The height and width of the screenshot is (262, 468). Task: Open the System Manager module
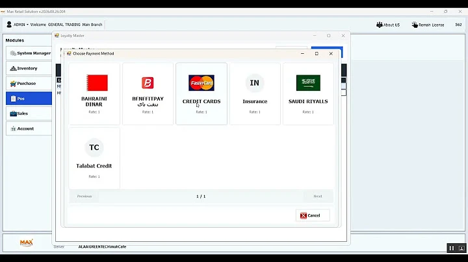[29, 53]
